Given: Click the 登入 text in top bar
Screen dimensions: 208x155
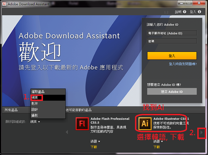Looking at the screenshot, I should (x=193, y=12).
